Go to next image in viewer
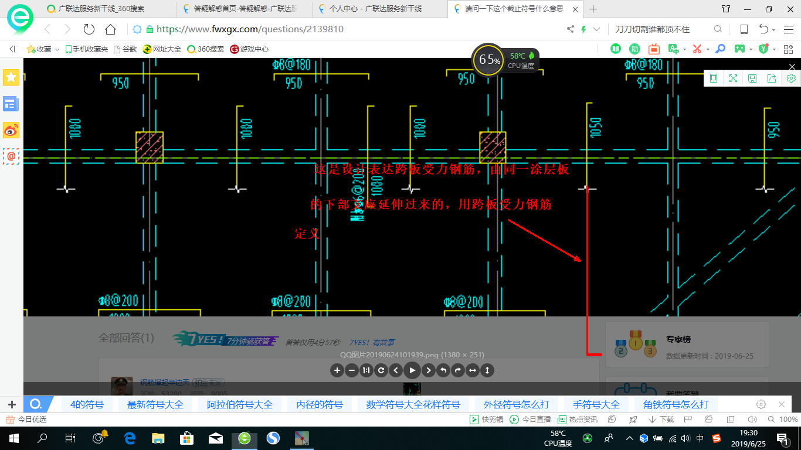 pos(429,370)
